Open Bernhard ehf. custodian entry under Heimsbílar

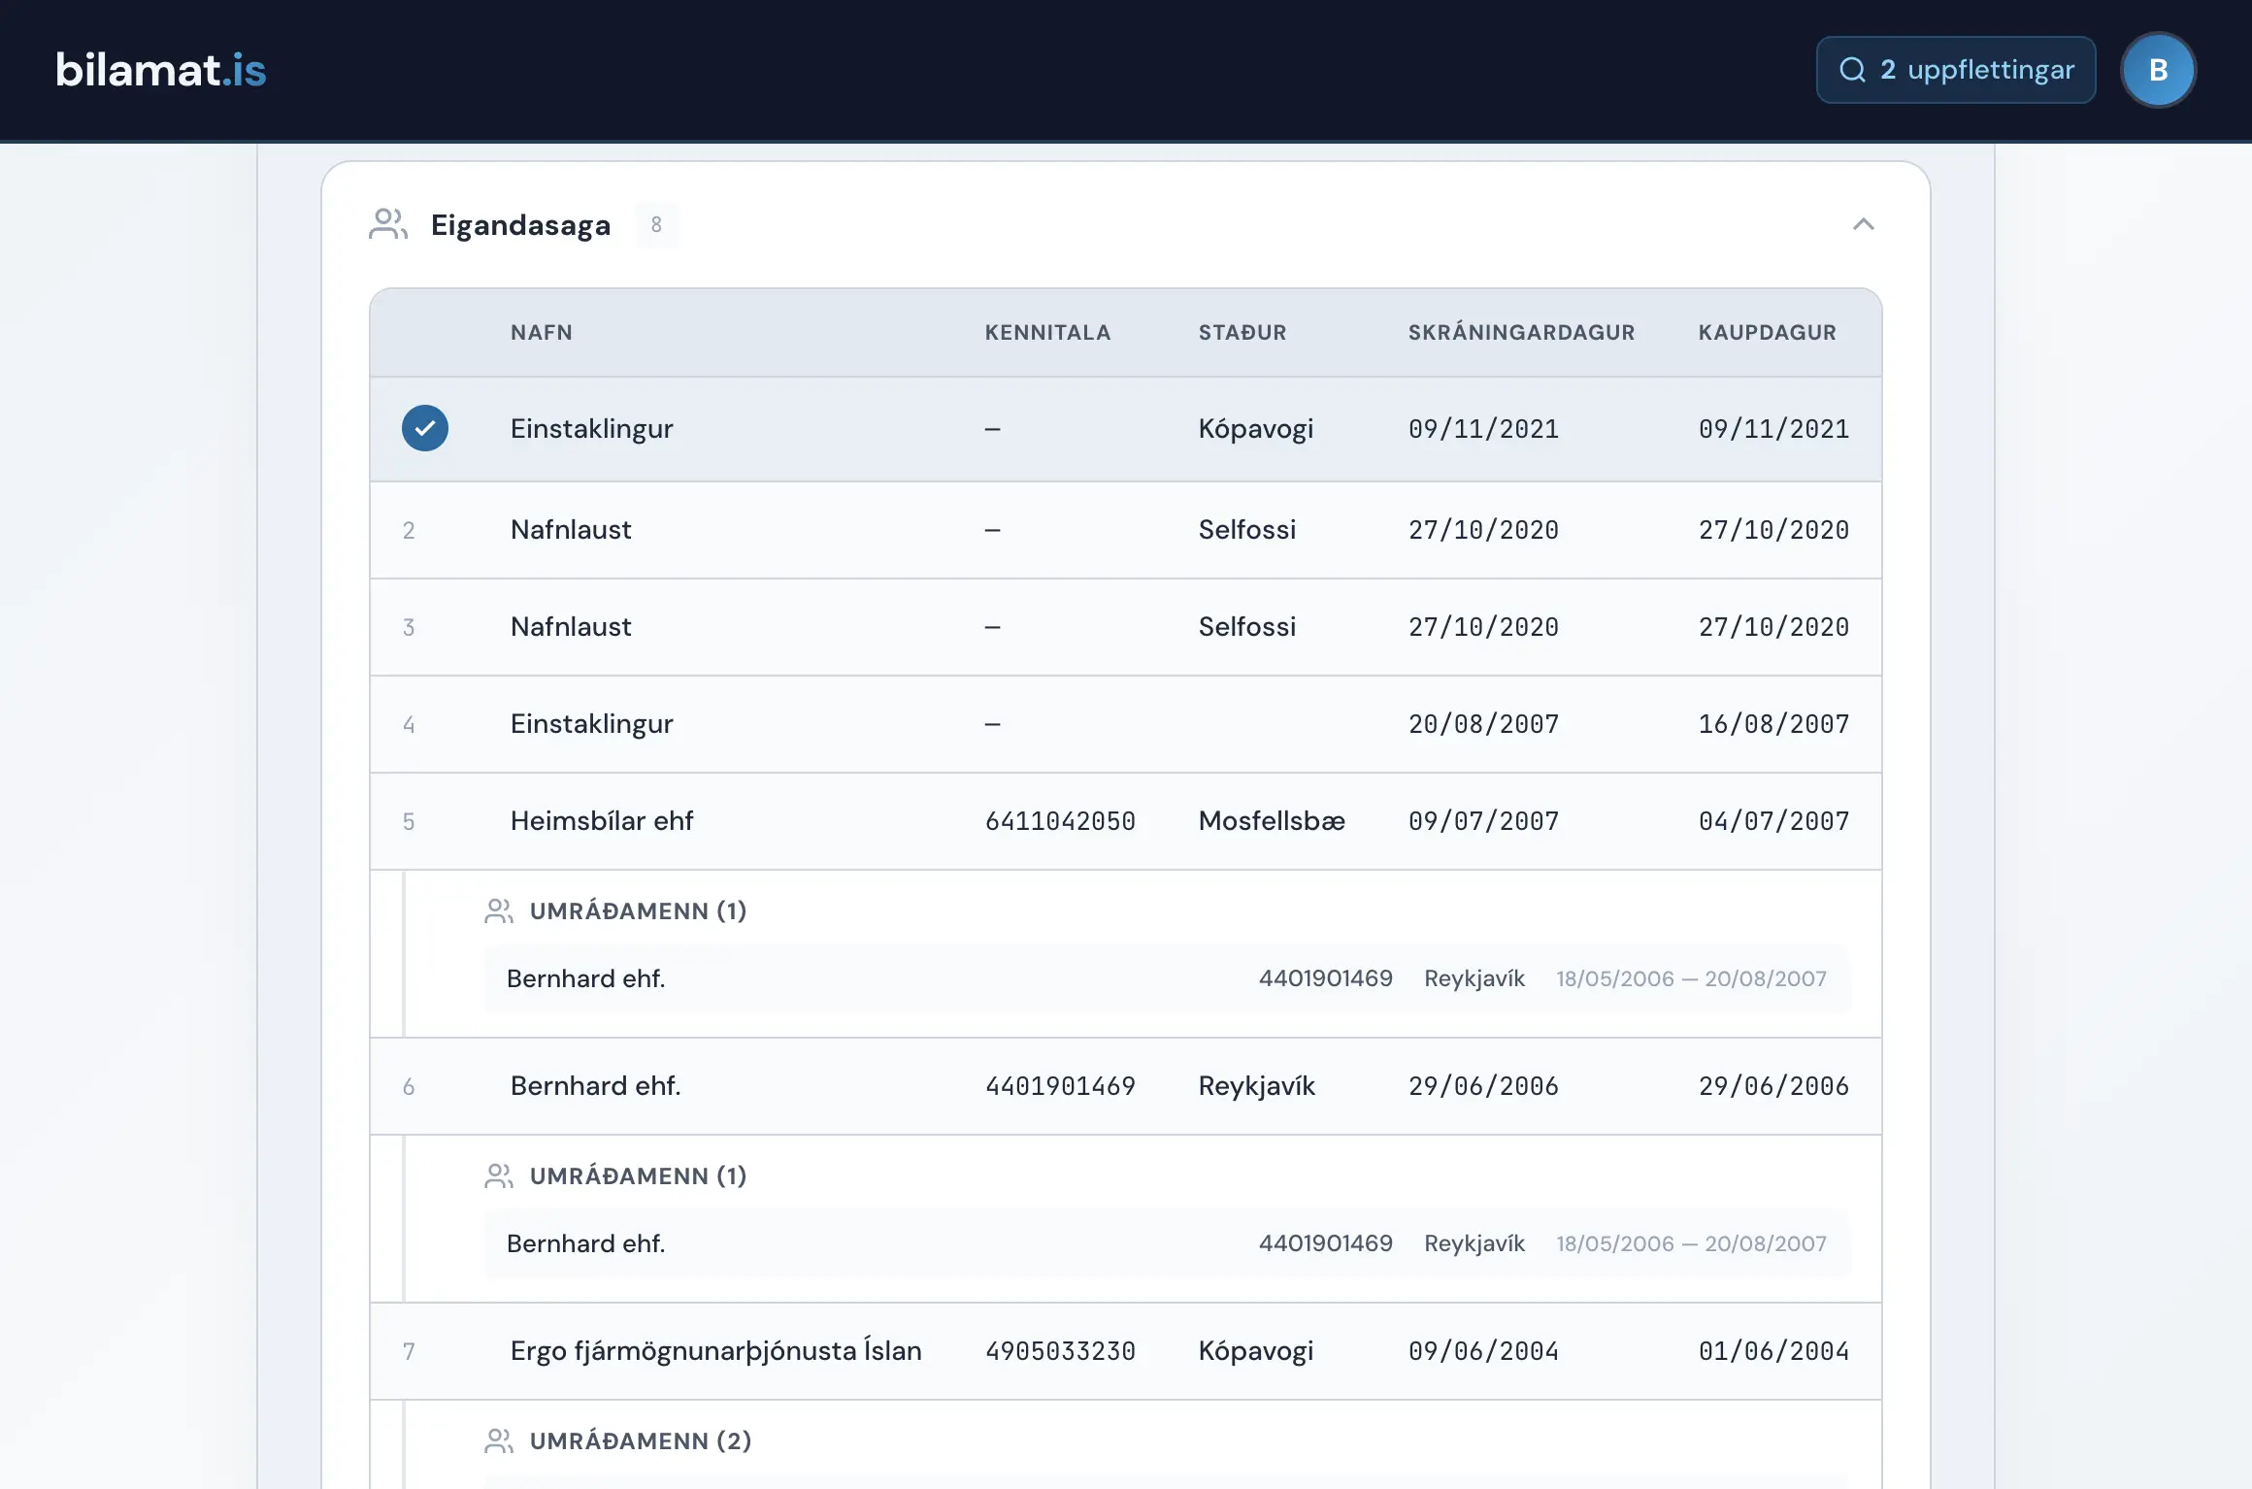click(x=1168, y=978)
